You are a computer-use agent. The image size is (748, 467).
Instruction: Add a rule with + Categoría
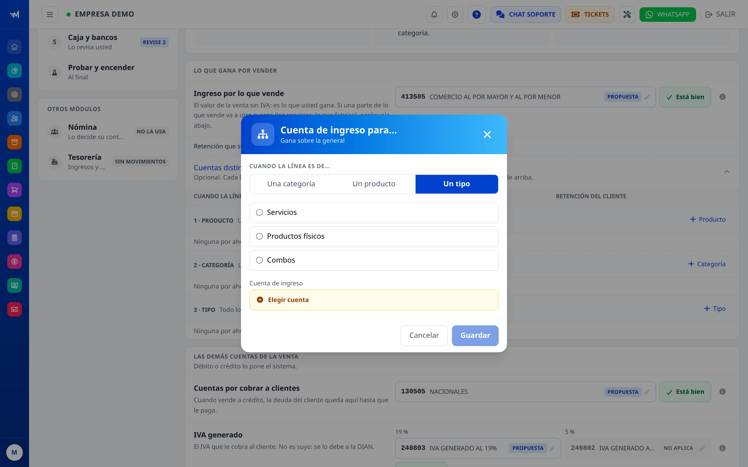(x=707, y=264)
